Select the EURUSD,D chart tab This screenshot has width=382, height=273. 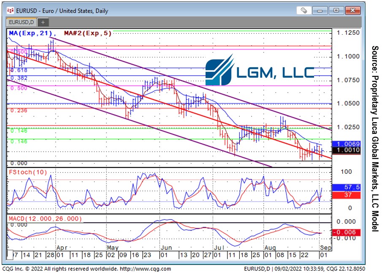22,22
